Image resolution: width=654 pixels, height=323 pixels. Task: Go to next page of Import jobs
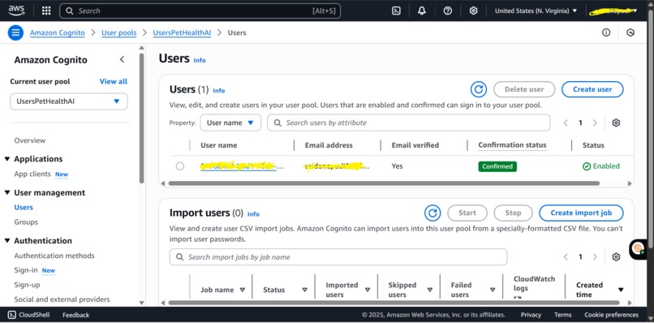click(x=596, y=257)
